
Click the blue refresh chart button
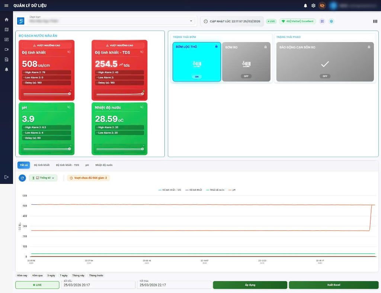point(22,178)
